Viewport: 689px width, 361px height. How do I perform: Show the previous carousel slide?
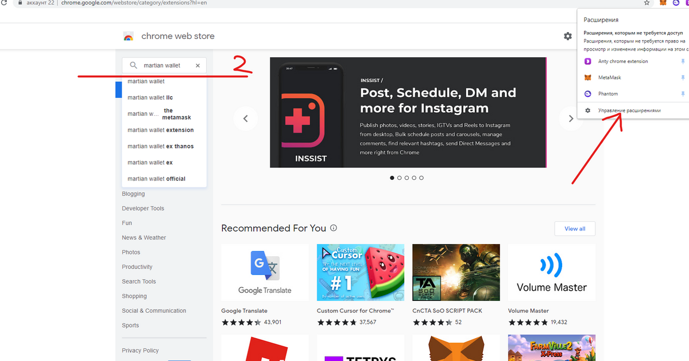coord(246,119)
